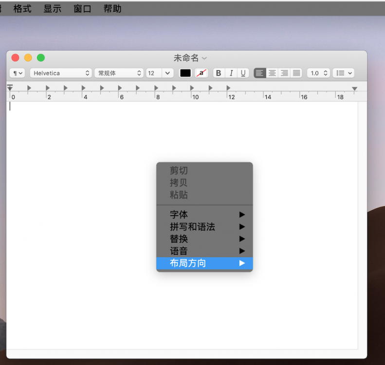Image resolution: width=385 pixels, height=365 pixels.
Task: Open the 格式 menu
Action: coord(22,9)
